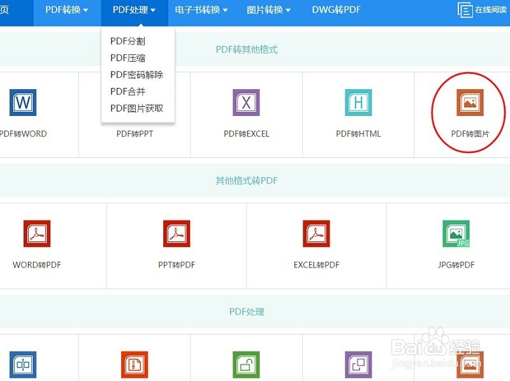
Task: Click the 在线阅读 document icon in top bar
Action: pyautogui.click(x=465, y=10)
